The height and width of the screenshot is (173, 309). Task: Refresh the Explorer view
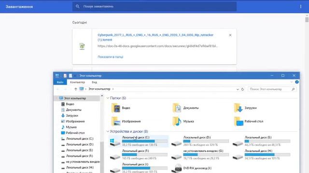point(242,89)
